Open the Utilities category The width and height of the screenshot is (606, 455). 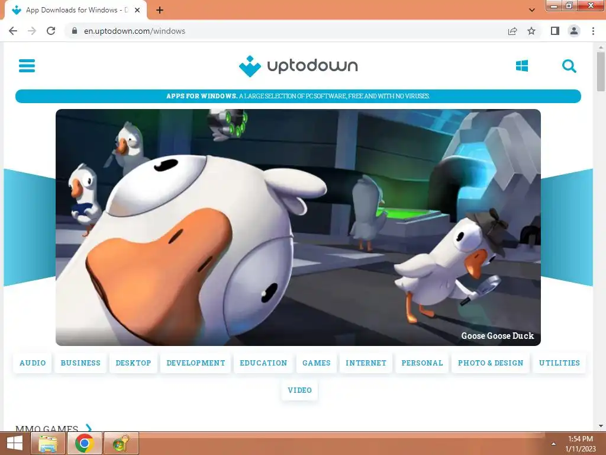(559, 363)
